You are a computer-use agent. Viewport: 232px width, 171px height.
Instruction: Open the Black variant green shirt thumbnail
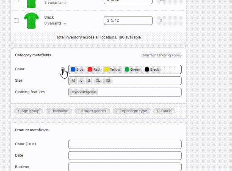pyautogui.click(x=31, y=21)
